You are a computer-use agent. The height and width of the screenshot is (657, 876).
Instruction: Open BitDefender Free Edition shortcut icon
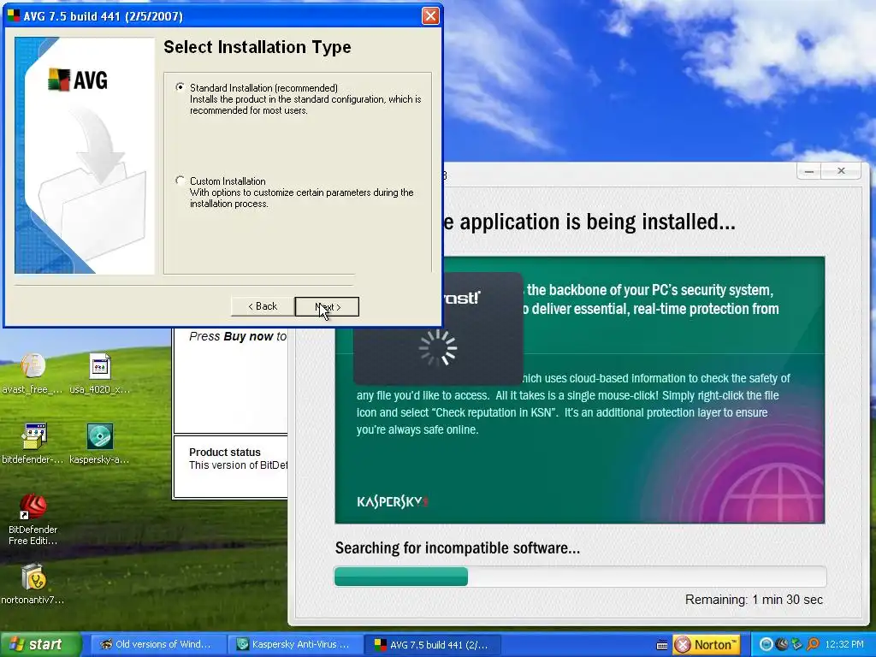click(33, 519)
